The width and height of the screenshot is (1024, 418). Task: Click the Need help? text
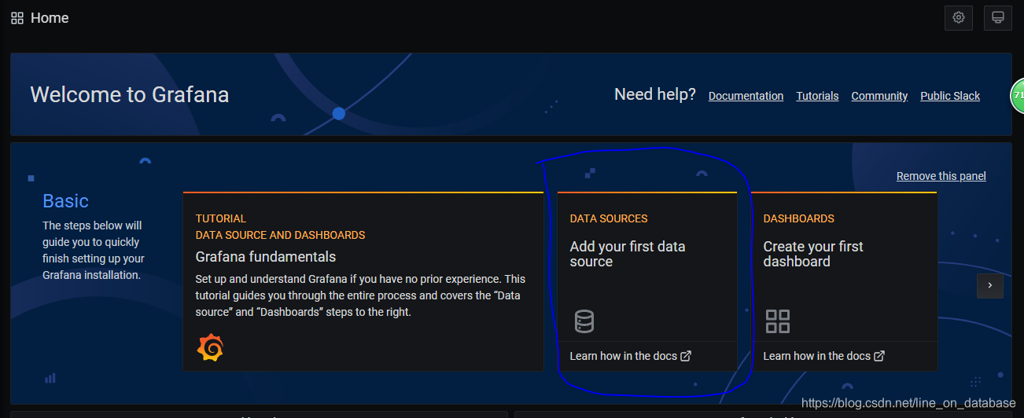tap(655, 94)
